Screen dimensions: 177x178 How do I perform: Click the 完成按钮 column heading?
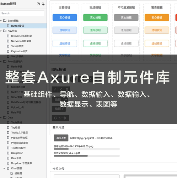click(x=95, y=7)
